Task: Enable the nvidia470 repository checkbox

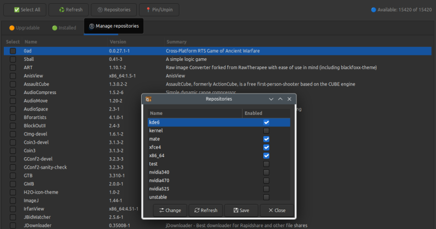Action: tap(266, 181)
